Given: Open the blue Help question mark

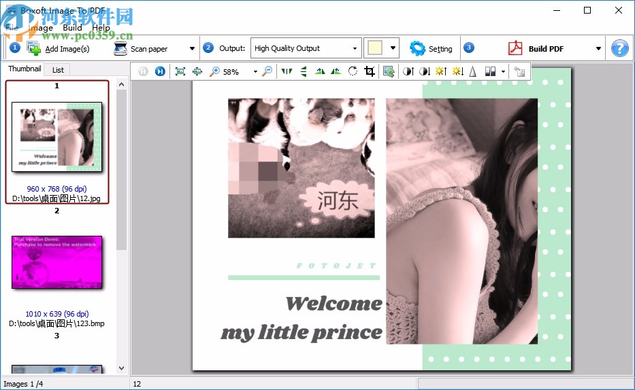Looking at the screenshot, I should point(619,48).
